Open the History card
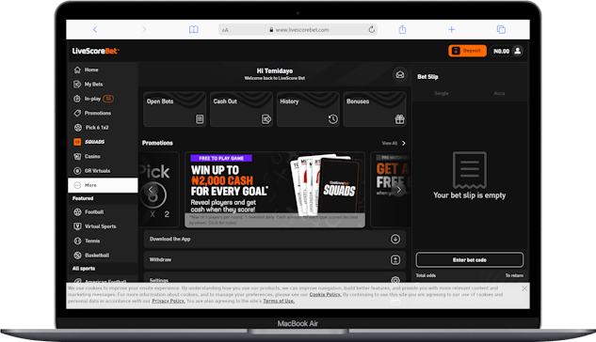Screen dimensions: 596x342 point(308,109)
